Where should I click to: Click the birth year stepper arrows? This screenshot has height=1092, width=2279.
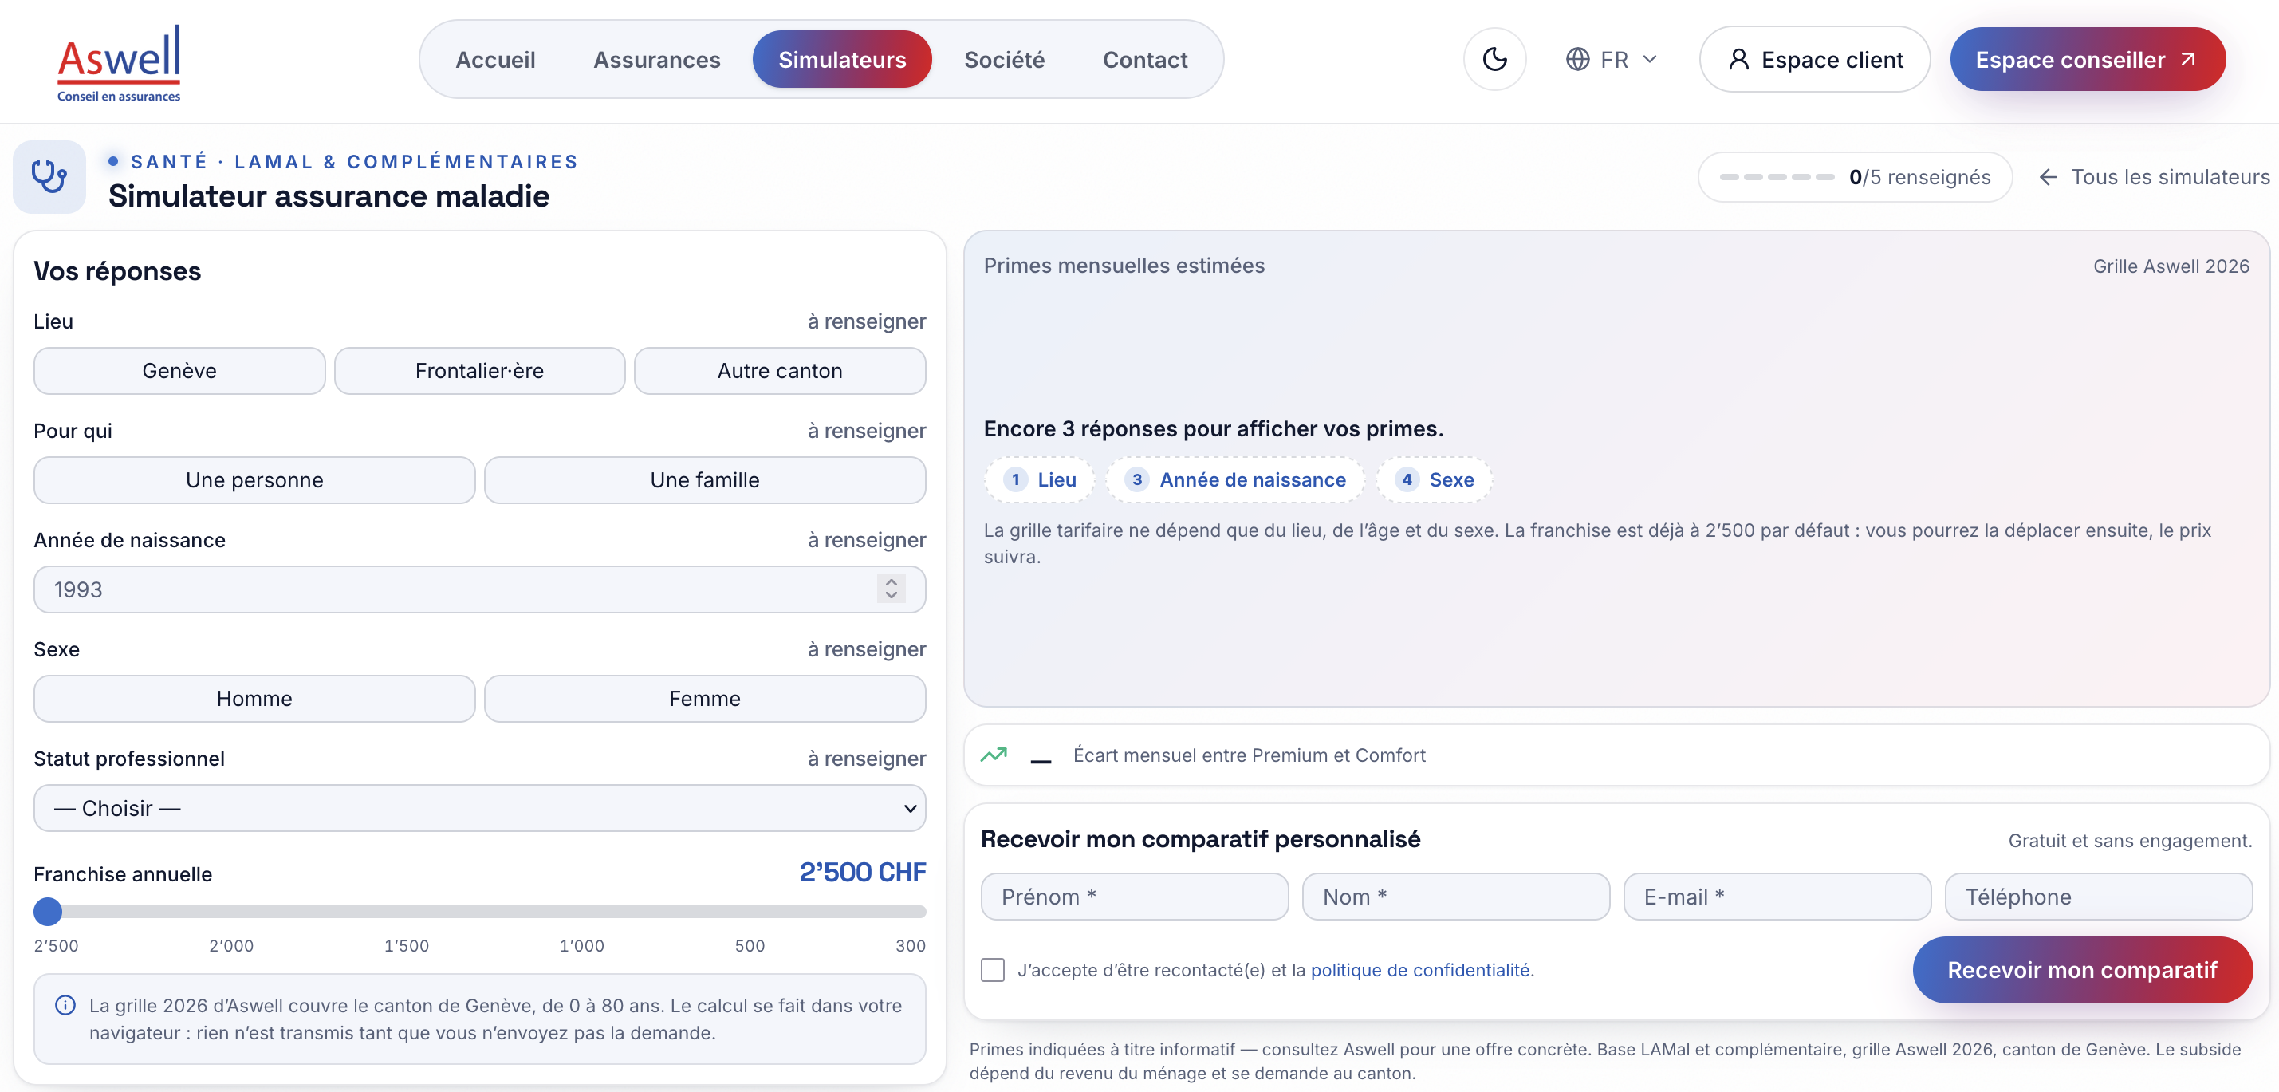point(891,589)
